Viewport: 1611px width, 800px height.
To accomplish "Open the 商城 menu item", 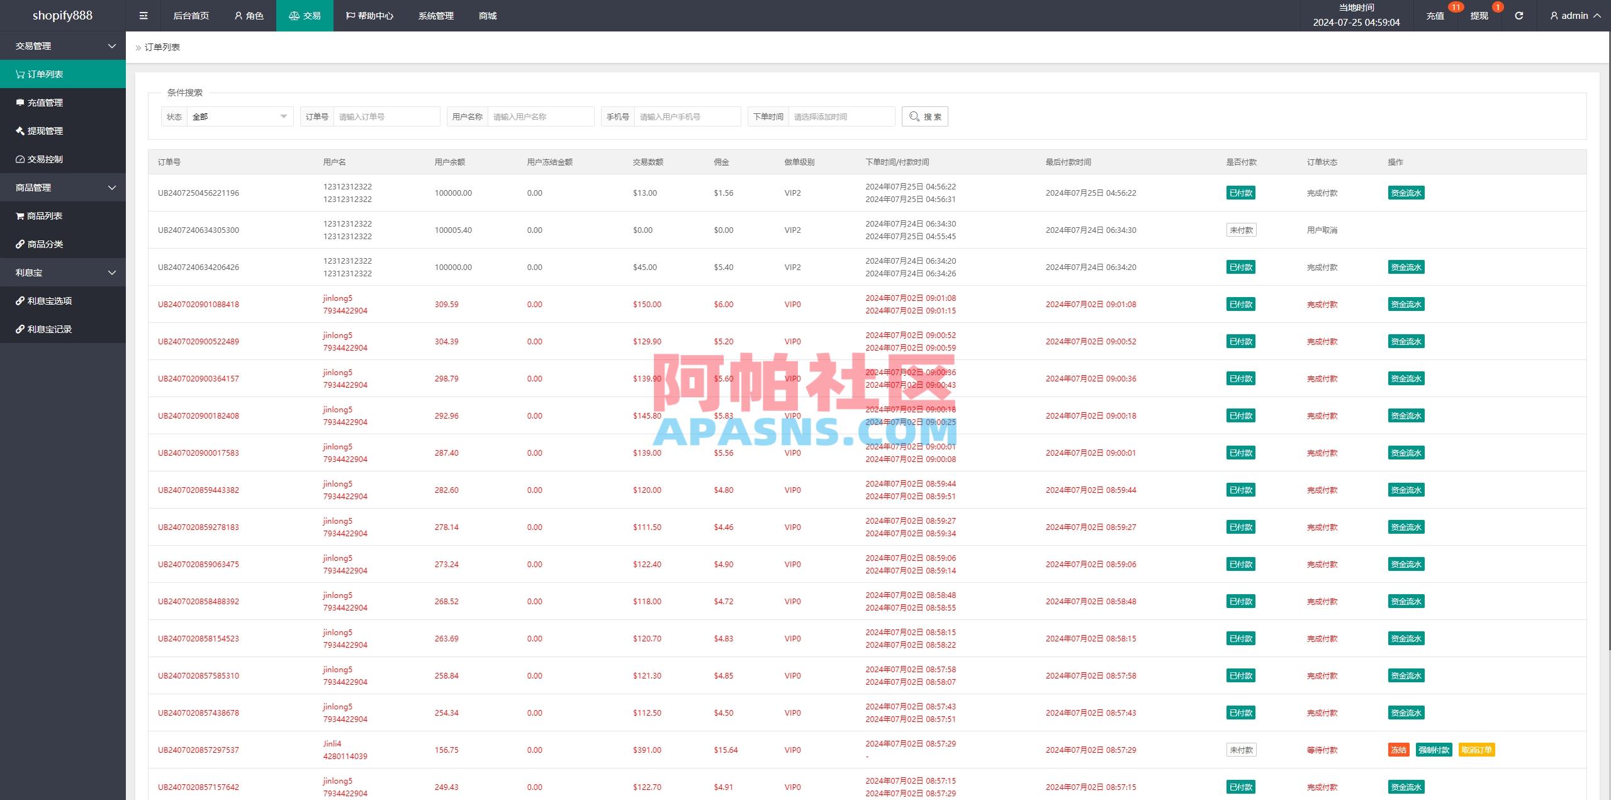I will (x=488, y=15).
